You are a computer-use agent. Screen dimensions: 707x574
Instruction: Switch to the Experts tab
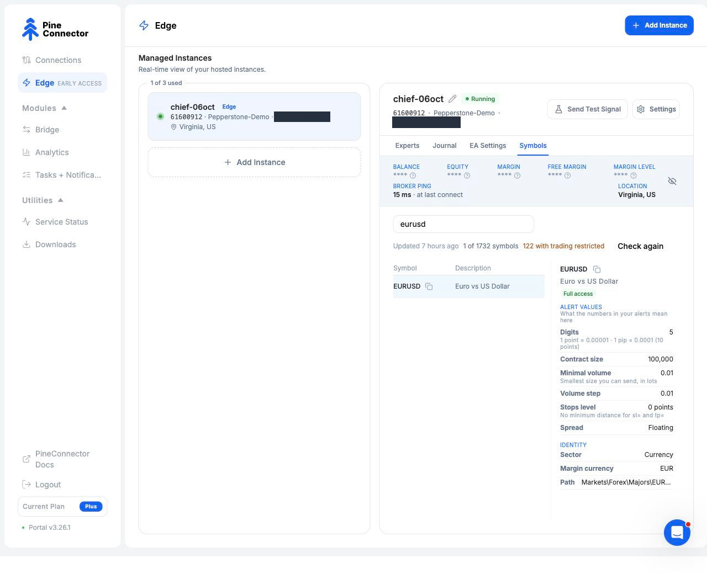tap(407, 146)
